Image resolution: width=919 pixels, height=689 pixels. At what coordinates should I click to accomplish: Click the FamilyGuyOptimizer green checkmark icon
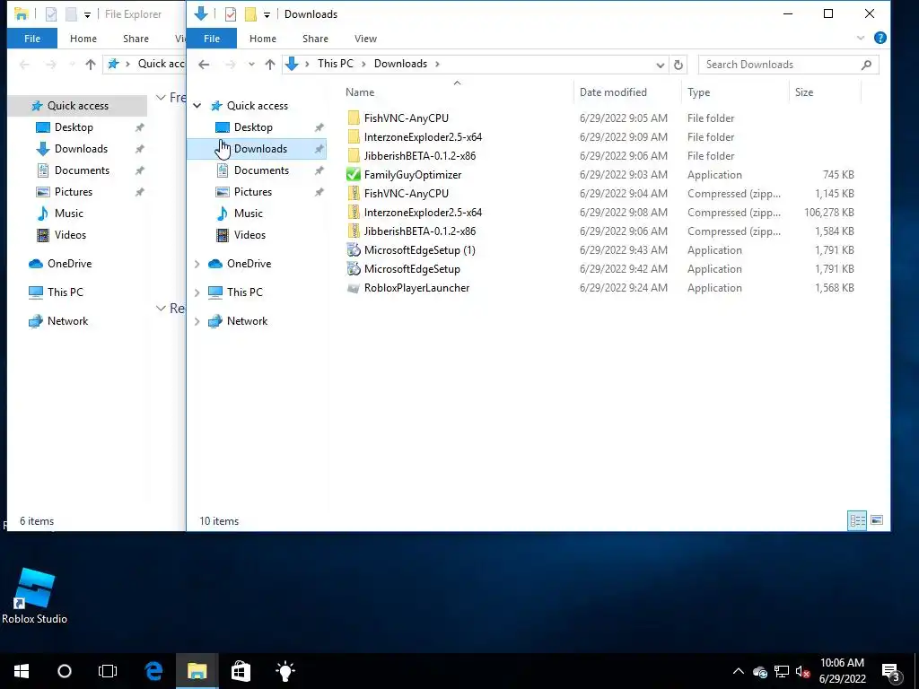tap(354, 175)
